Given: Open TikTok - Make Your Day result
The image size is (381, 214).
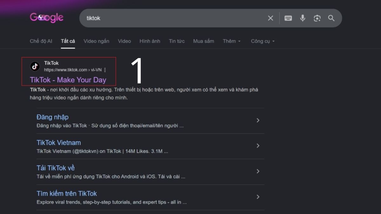Looking at the screenshot, I should pyautogui.click(x=68, y=80).
